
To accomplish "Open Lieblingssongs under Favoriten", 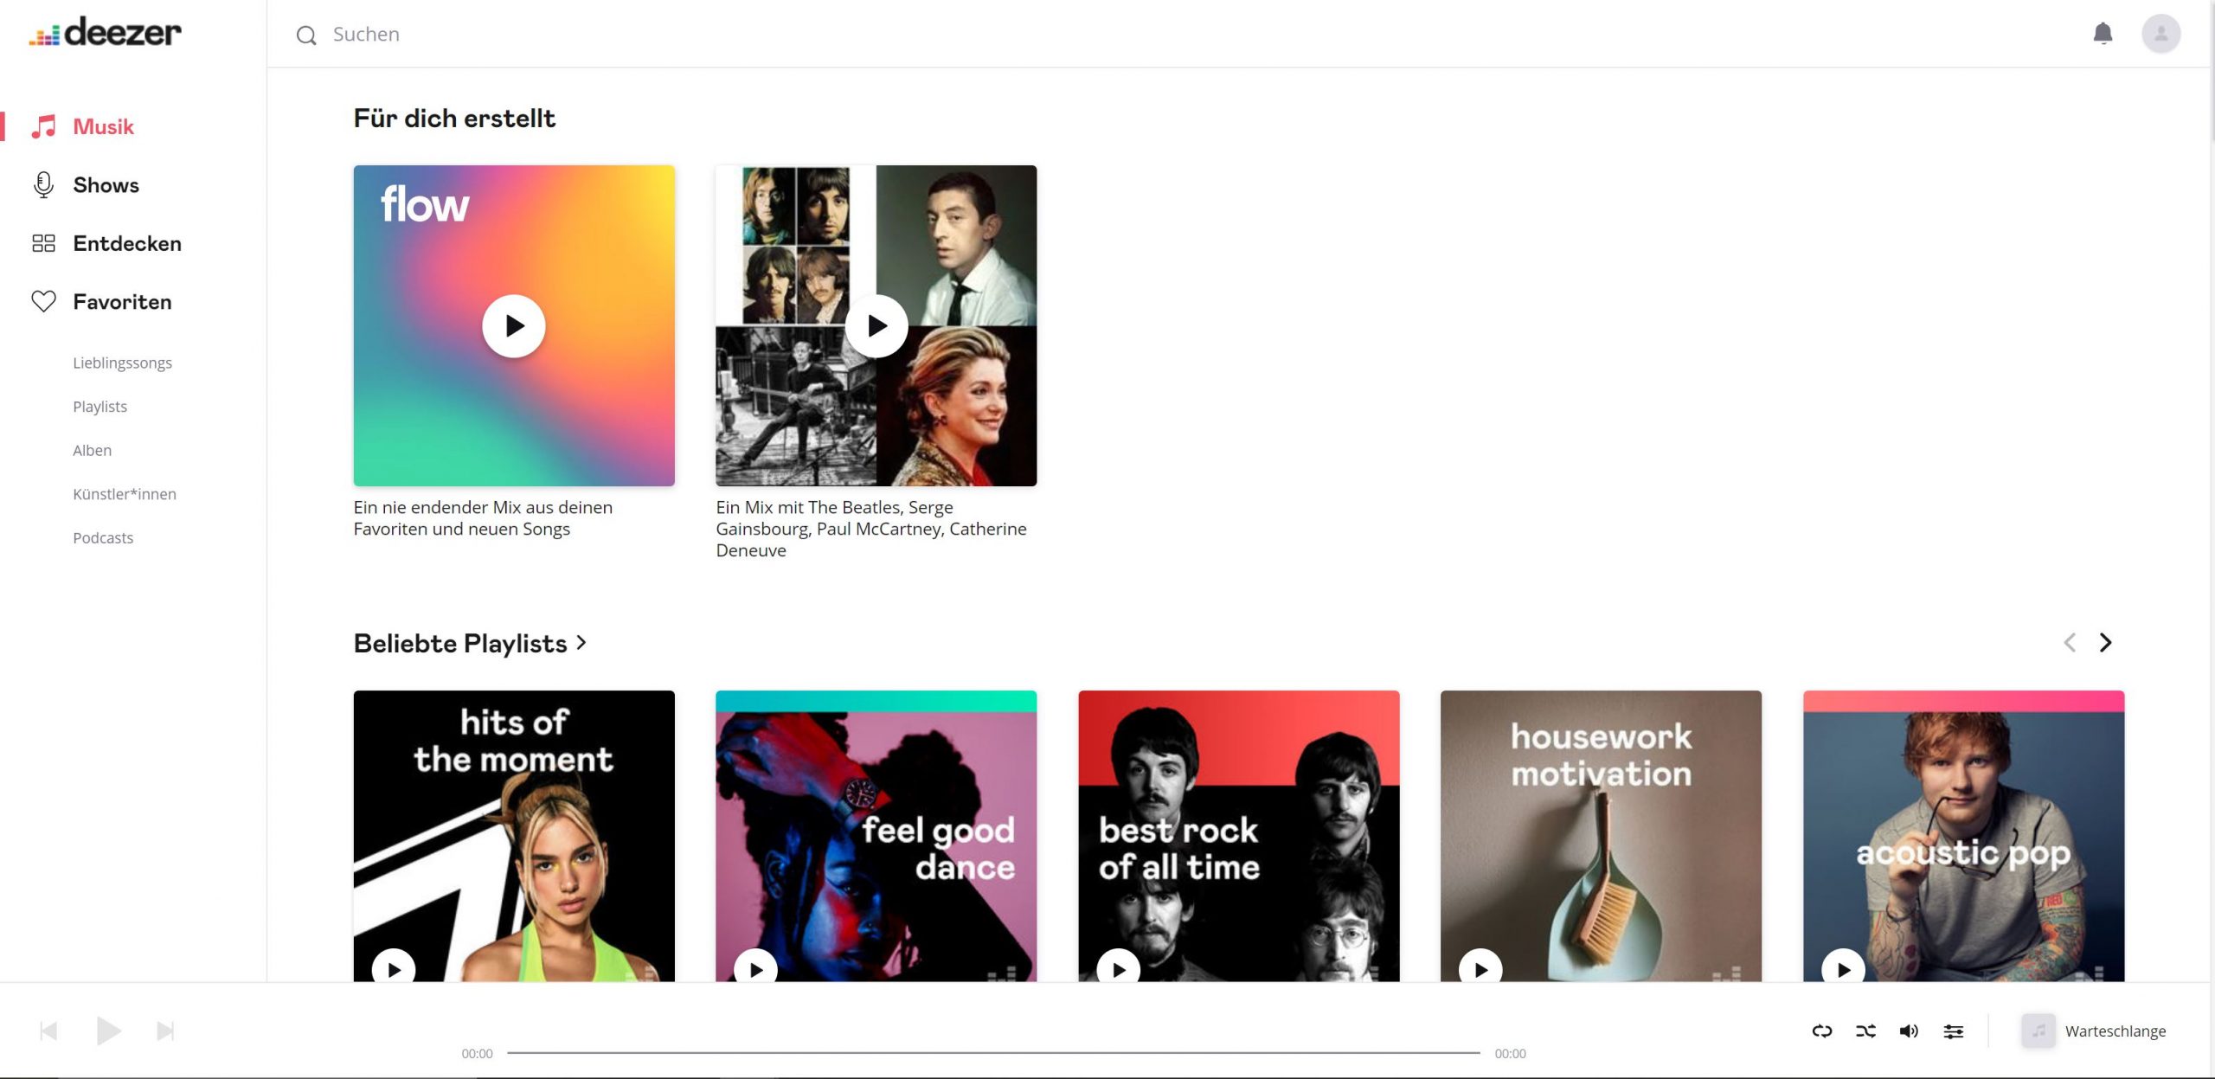I will 122,363.
